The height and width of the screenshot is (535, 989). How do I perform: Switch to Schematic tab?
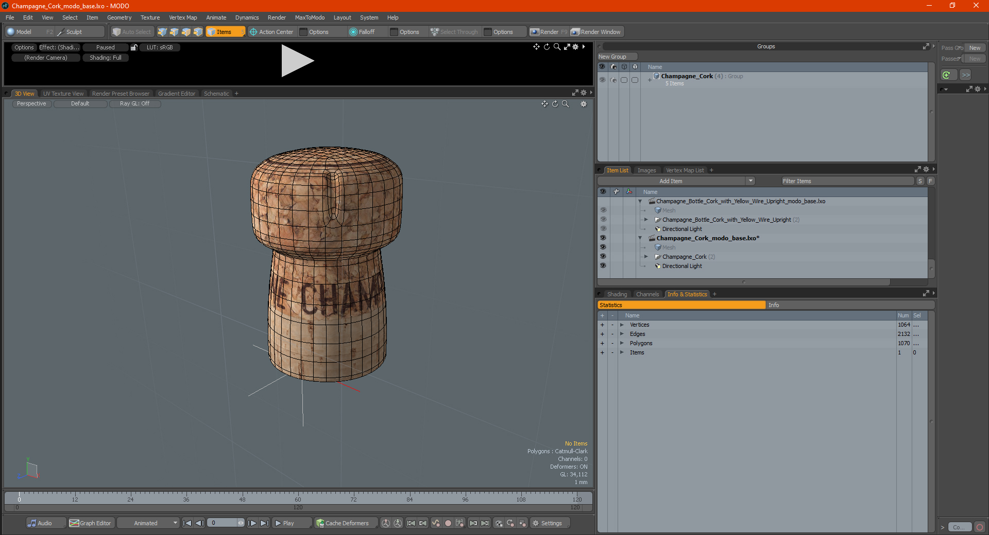pyautogui.click(x=216, y=94)
